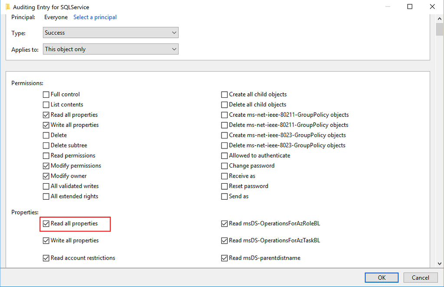This screenshot has width=444, height=287.
Task: Open the Select a principal link
Action: 95,17
